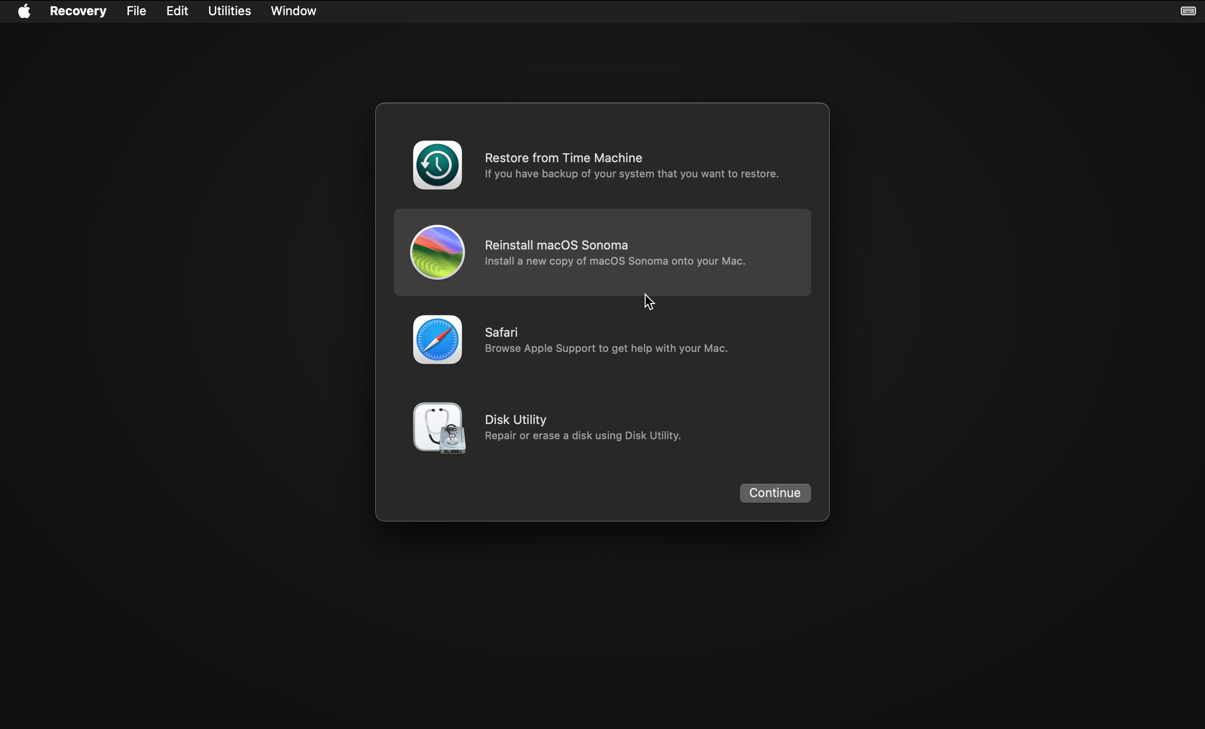
Task: Open the File menu
Action: coord(136,11)
